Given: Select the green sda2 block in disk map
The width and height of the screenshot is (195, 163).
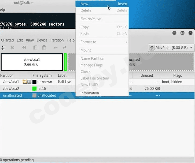Looking at the screenshot, I should click(x=65, y=62).
